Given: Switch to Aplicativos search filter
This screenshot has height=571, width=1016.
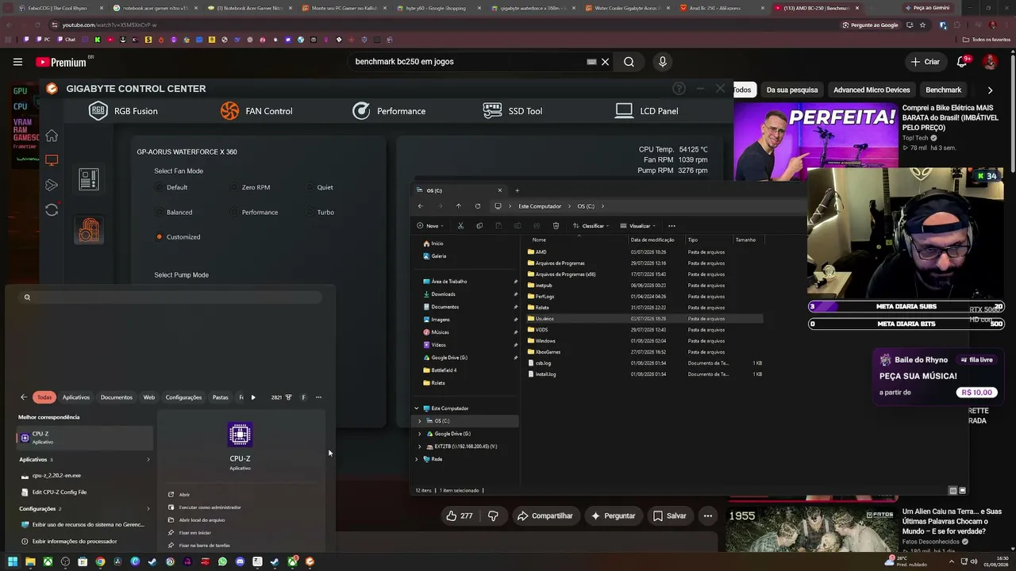Looking at the screenshot, I should pyautogui.click(x=76, y=397).
